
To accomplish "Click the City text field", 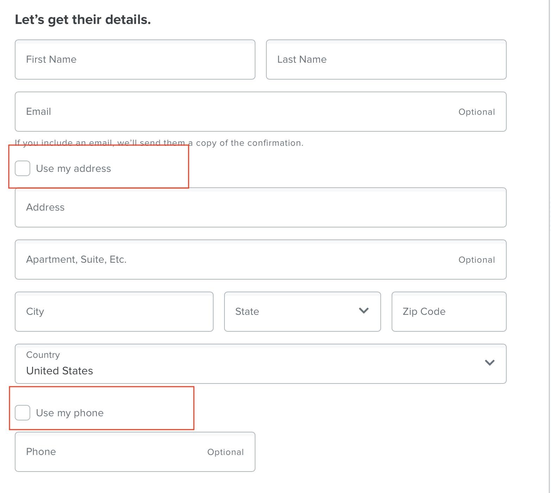I will [x=114, y=312].
